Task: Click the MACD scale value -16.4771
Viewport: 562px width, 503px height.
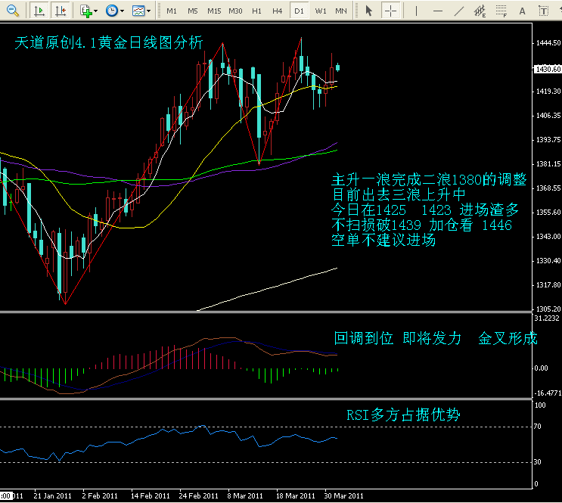Action: [x=548, y=393]
